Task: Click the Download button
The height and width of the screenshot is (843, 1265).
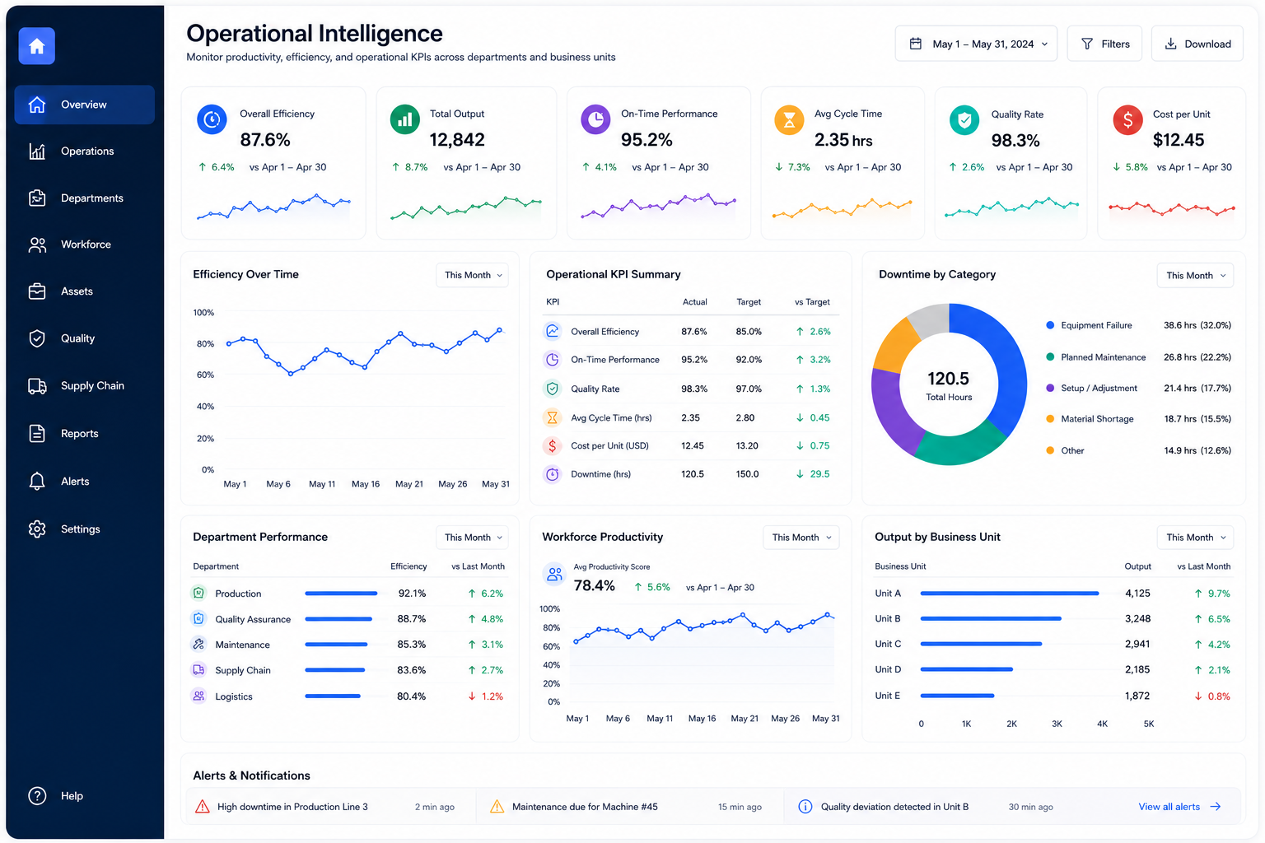Action: 1197,44
